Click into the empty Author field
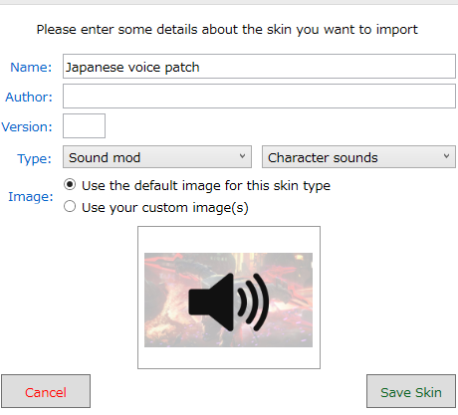 coord(259,97)
